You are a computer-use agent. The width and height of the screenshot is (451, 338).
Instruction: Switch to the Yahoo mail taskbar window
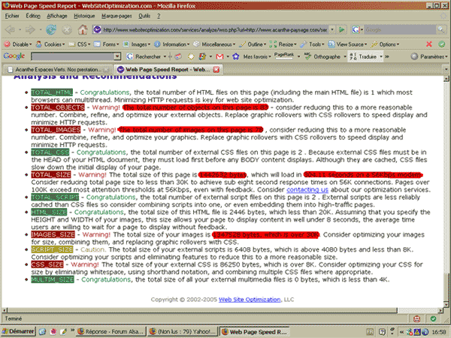[183, 332]
